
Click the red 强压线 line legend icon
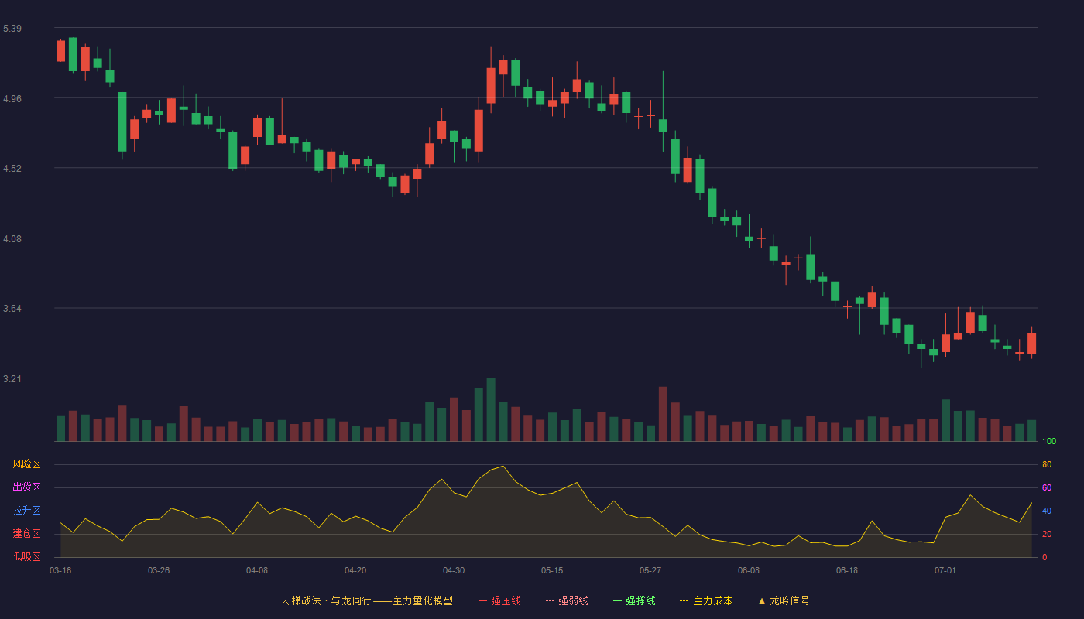482,600
